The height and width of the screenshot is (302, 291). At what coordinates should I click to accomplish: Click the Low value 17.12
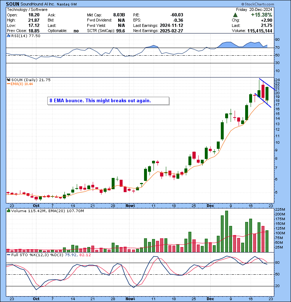point(34,25)
